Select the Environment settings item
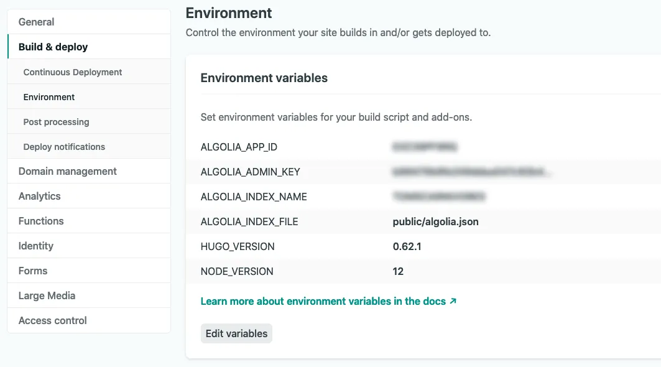The width and height of the screenshot is (661, 367). [x=50, y=97]
